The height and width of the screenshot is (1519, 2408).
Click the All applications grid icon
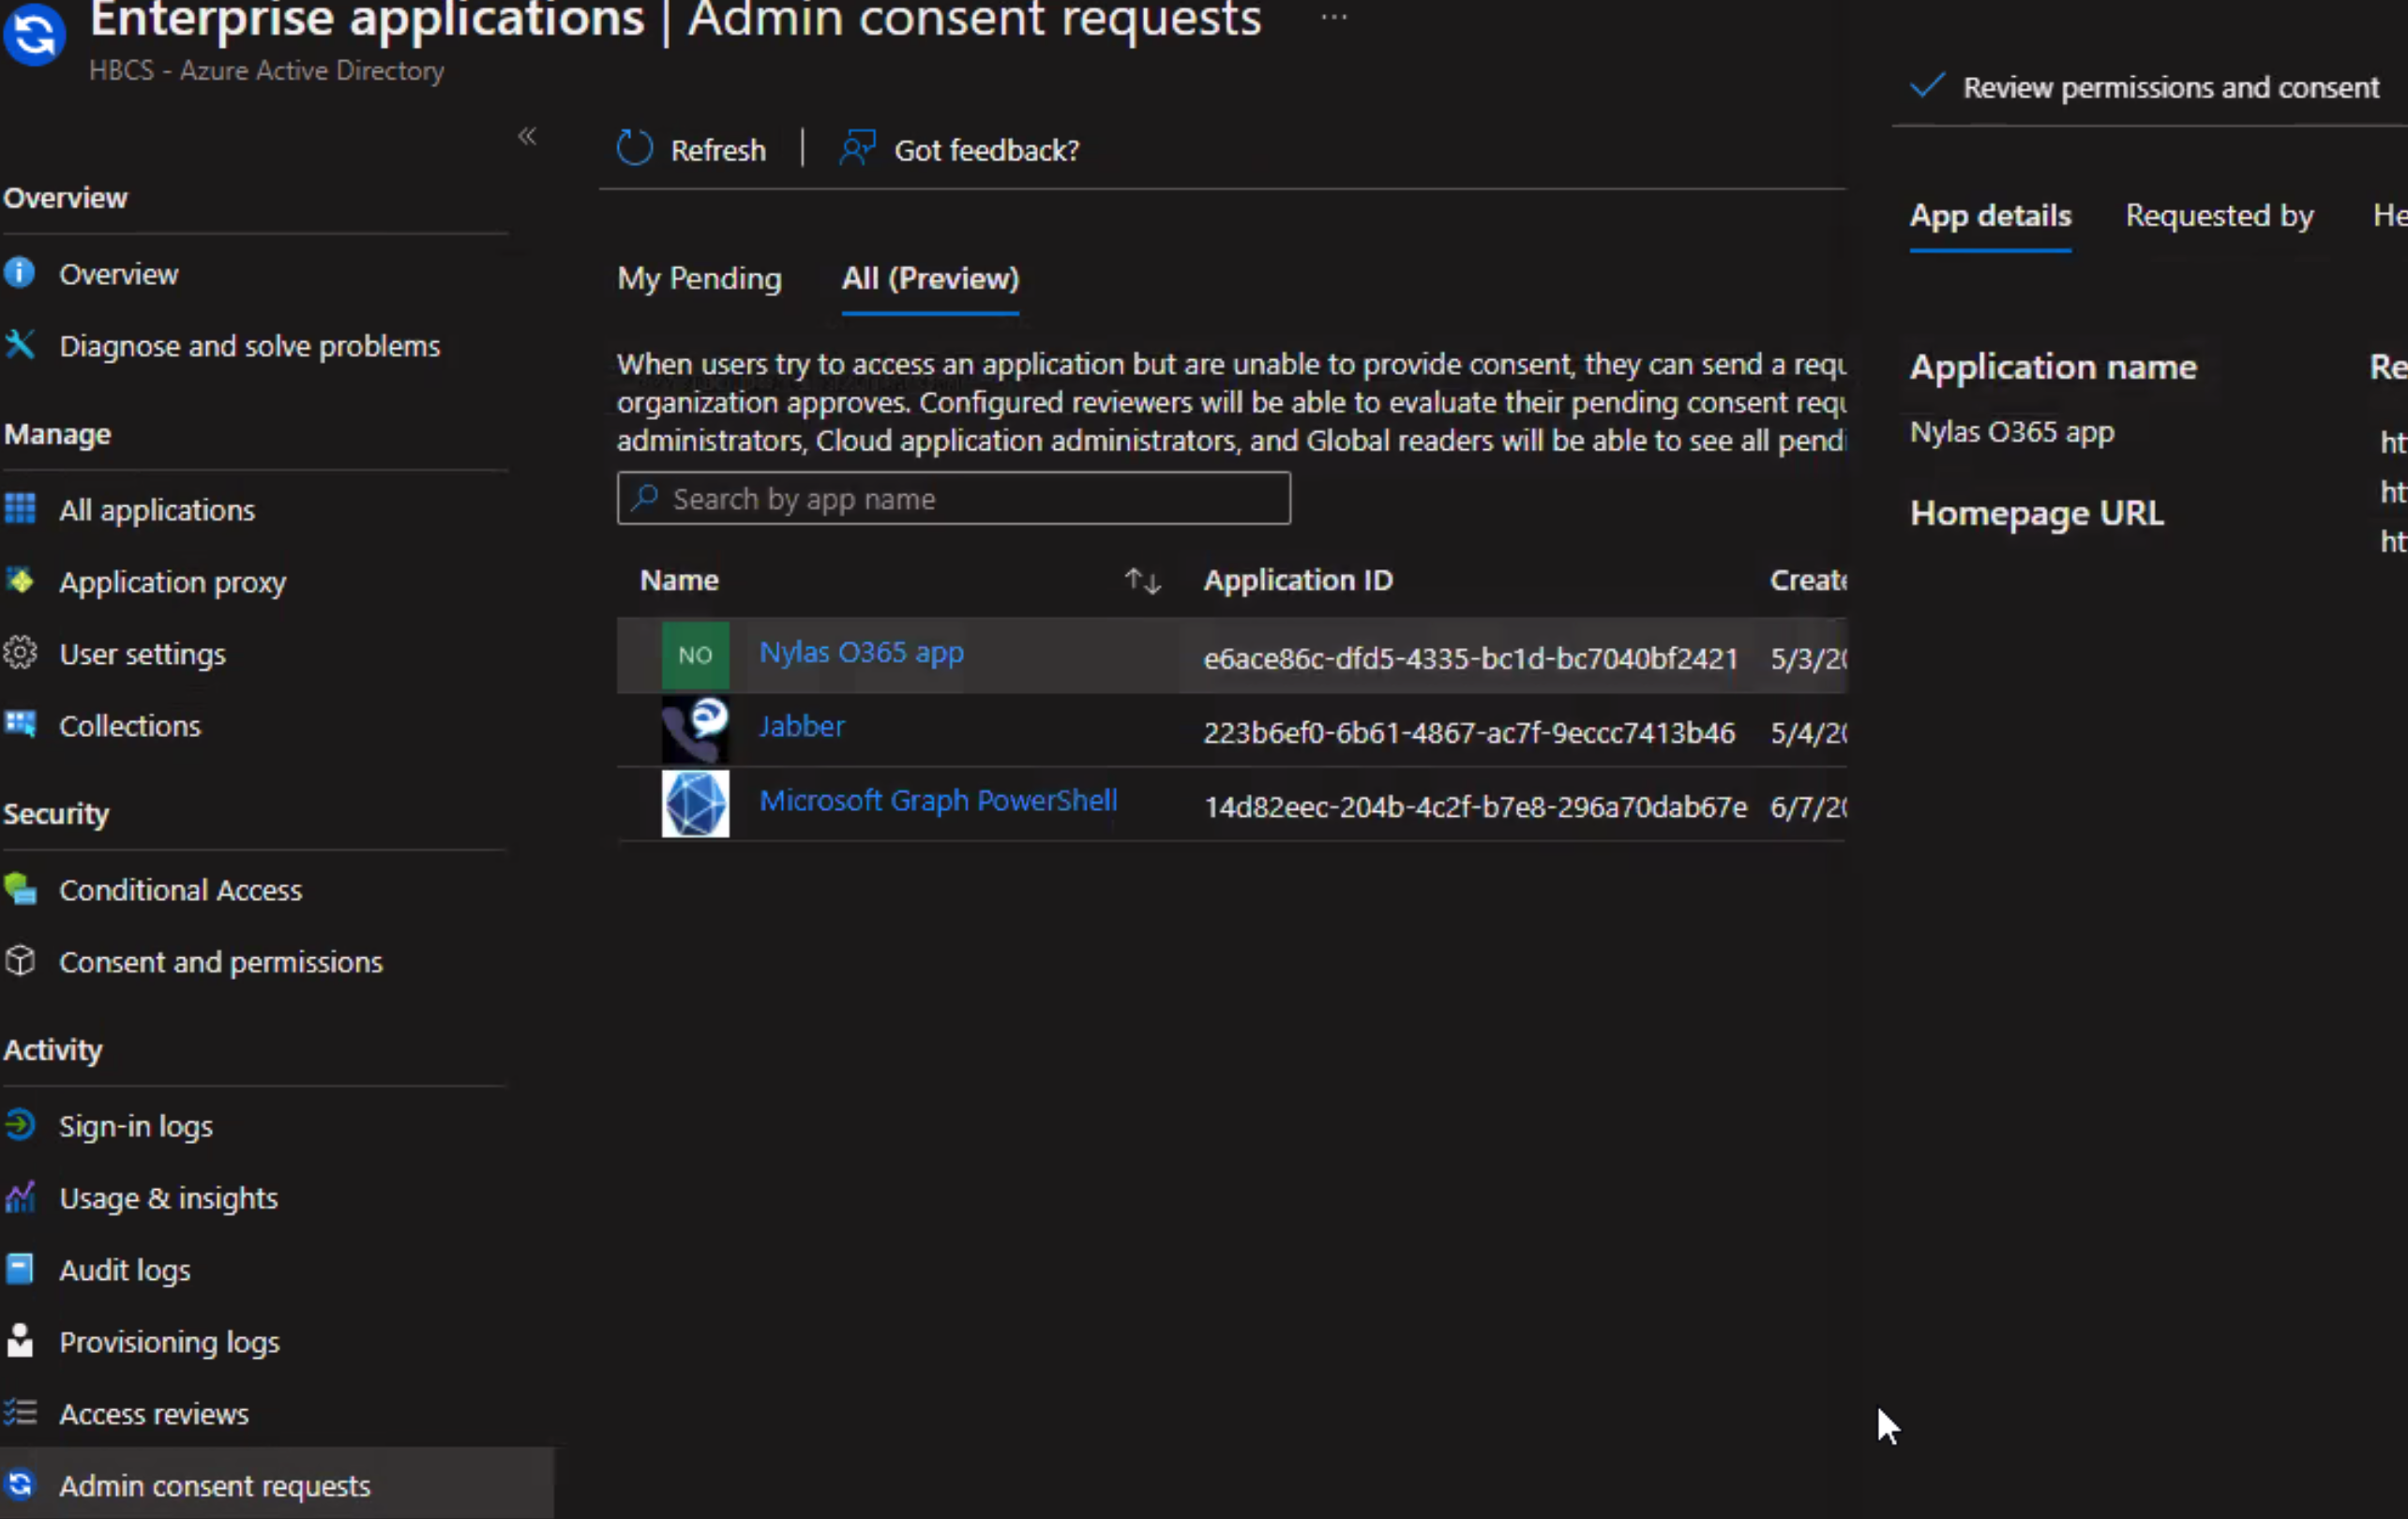click(19, 508)
